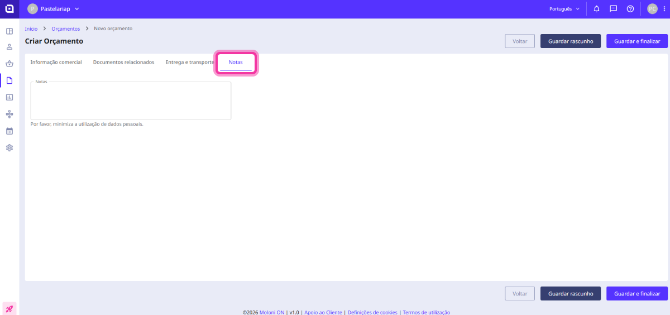The width and height of the screenshot is (670, 315).
Task: Click the notifications bell icon
Action: tap(596, 9)
